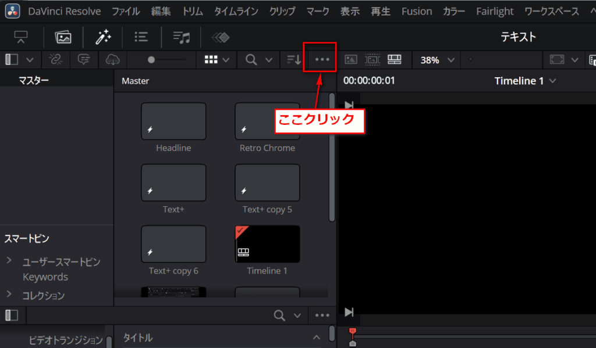Click the red playhead marker
Image resolution: width=596 pixels, height=348 pixels.
coord(352,331)
